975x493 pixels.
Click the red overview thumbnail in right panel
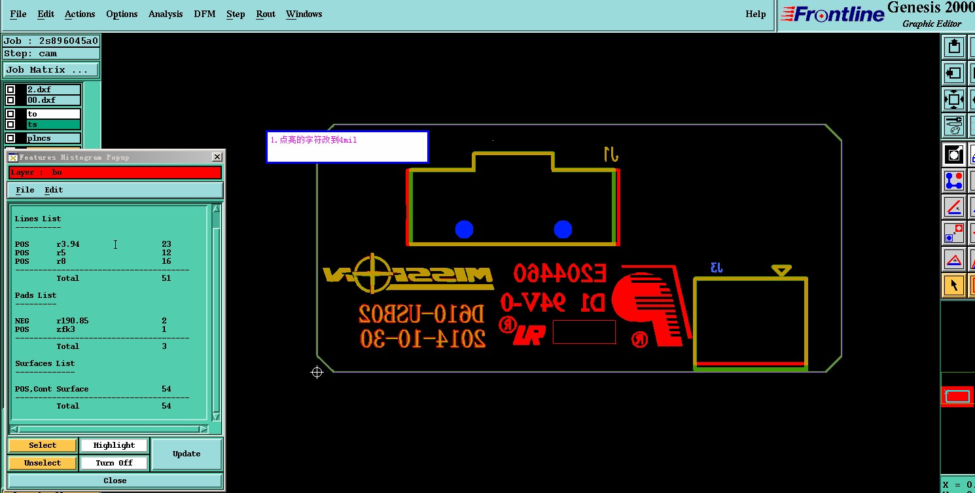[957, 396]
